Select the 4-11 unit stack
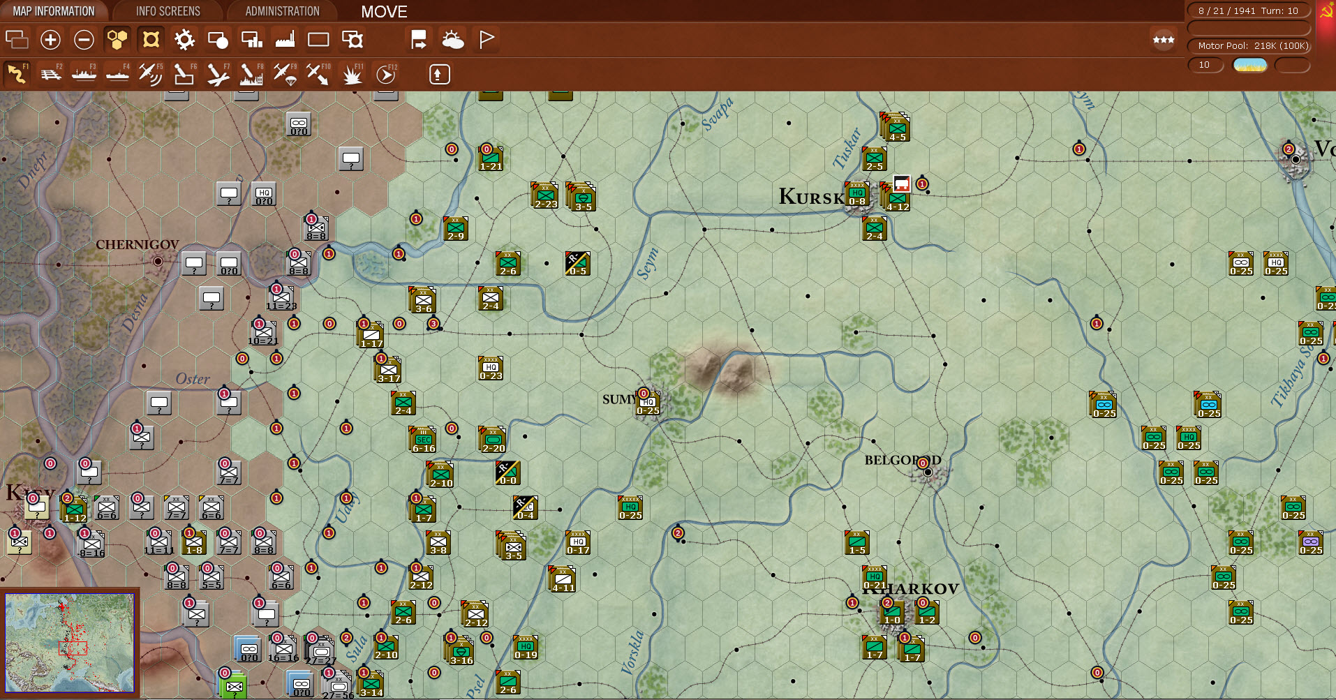 point(563,579)
